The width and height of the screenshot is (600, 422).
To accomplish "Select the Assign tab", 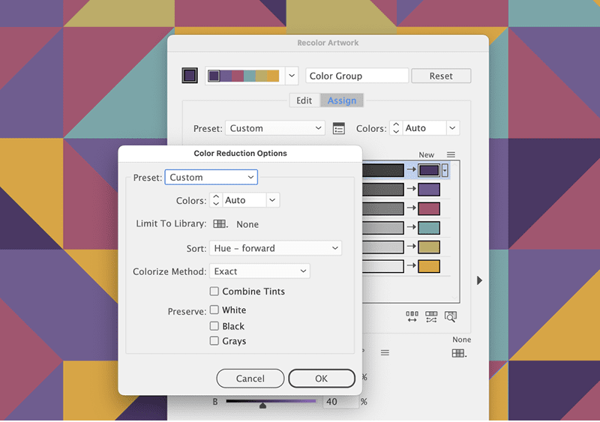I will pyautogui.click(x=342, y=100).
